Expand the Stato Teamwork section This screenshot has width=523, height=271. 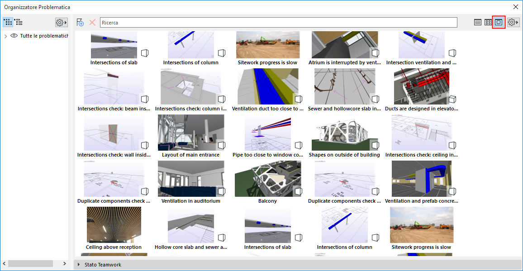click(x=79, y=265)
